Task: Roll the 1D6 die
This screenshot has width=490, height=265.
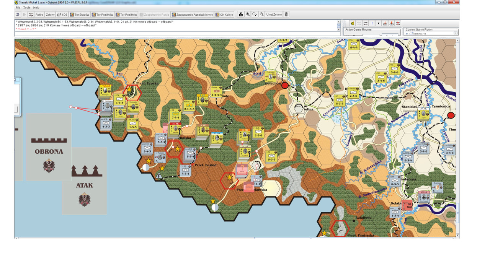Action: tap(62, 15)
